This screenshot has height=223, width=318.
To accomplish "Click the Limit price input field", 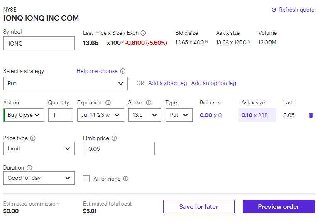I will coord(119,149).
